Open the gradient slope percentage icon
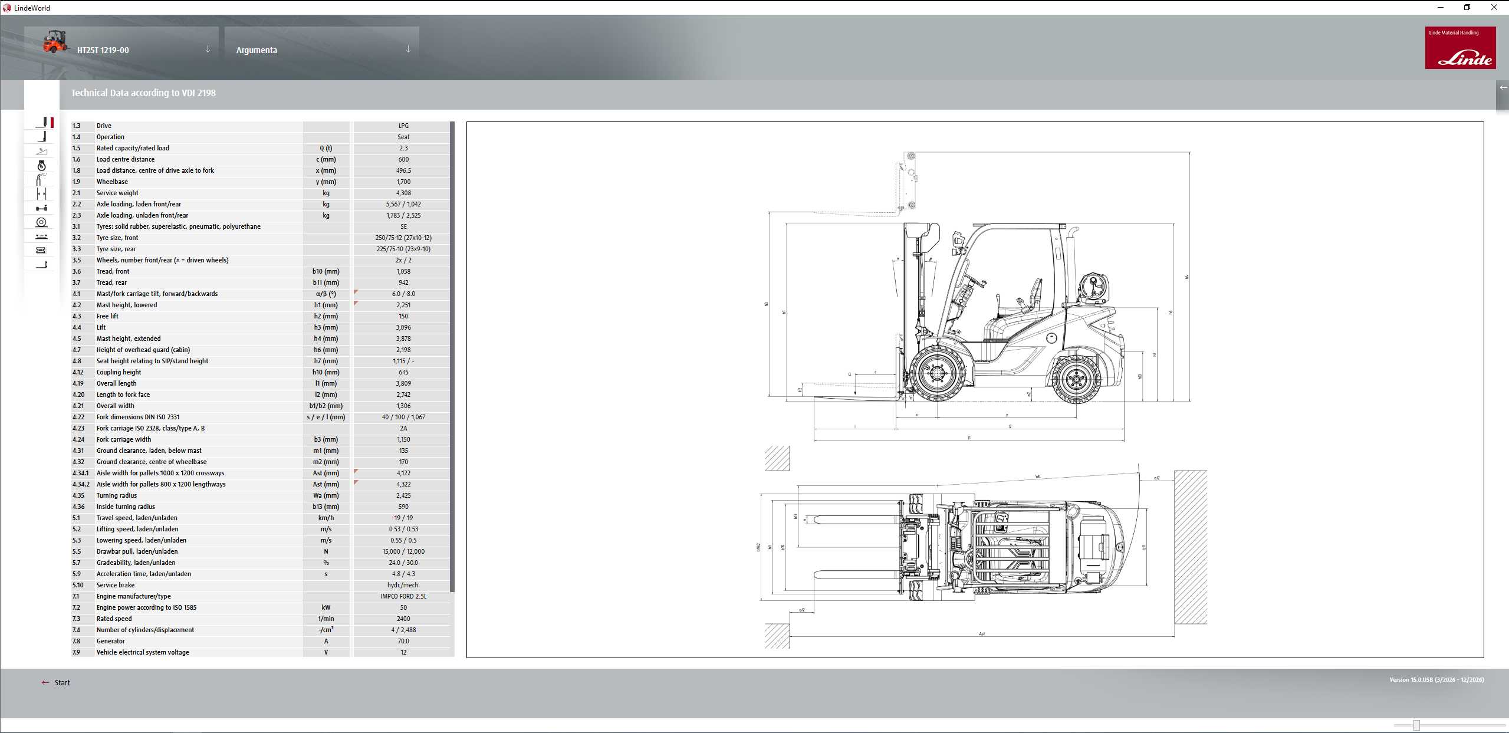This screenshot has height=733, width=1509. click(41, 151)
